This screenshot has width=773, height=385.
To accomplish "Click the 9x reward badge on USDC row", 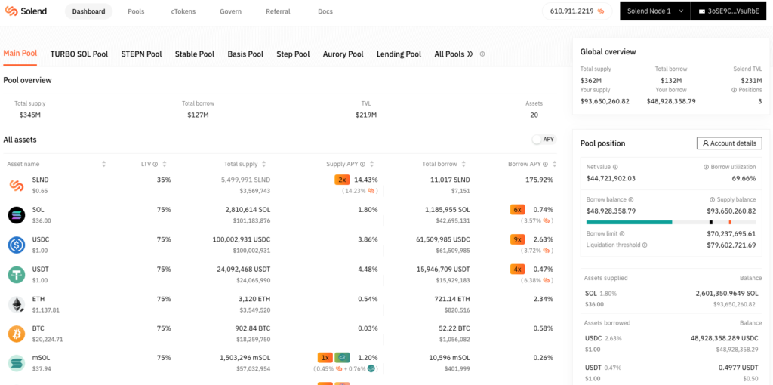I will tap(518, 239).
